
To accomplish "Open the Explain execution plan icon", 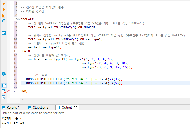I will point(4,21).
